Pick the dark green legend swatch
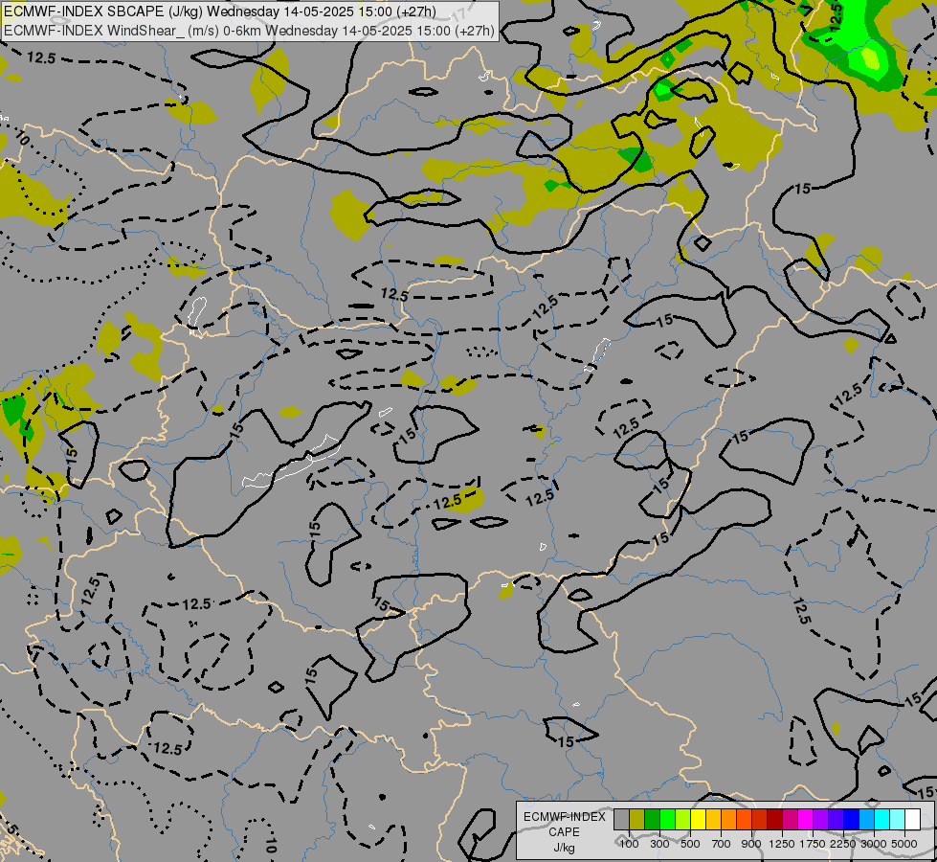Screen dimensions: 937x862 click(653, 820)
